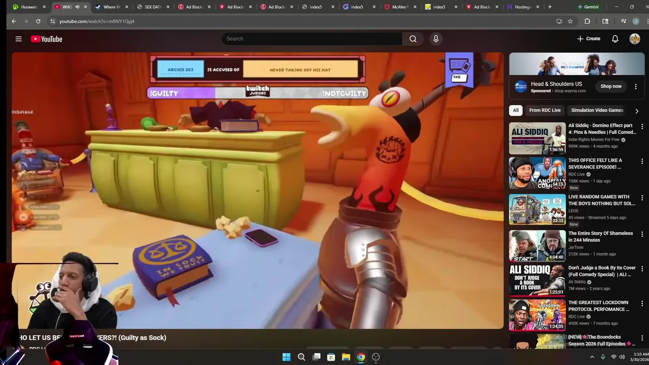This screenshot has width=649, height=365.
Task: Open Greatest Lockdown Protocol video title
Action: (x=598, y=306)
